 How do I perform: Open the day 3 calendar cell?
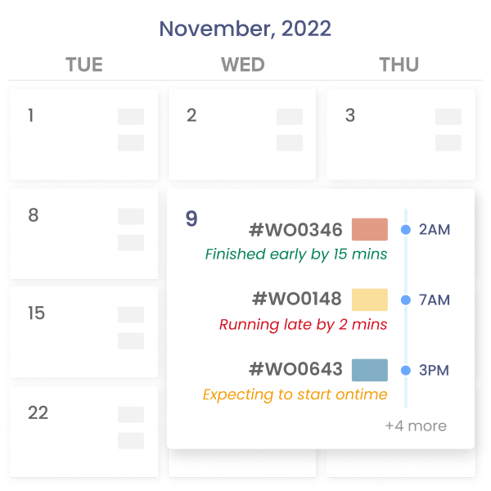(400, 133)
